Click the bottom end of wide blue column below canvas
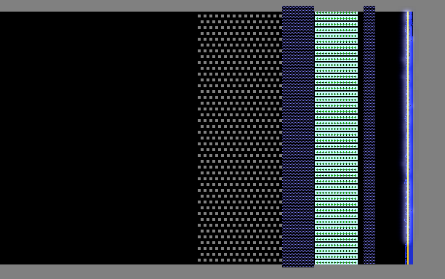This screenshot has width=445, height=279. click(298, 266)
